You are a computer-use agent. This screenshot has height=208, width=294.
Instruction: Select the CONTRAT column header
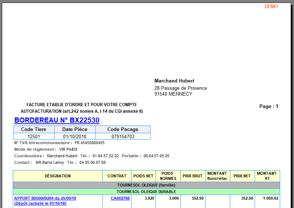[x=117, y=176]
